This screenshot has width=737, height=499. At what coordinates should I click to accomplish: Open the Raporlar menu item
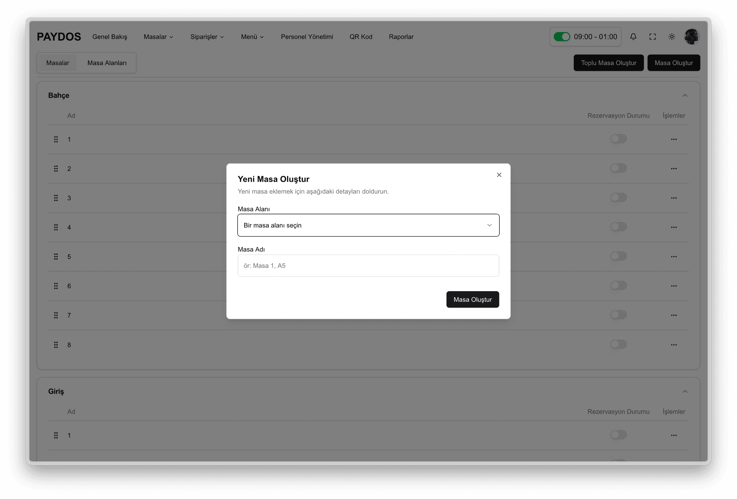401,37
